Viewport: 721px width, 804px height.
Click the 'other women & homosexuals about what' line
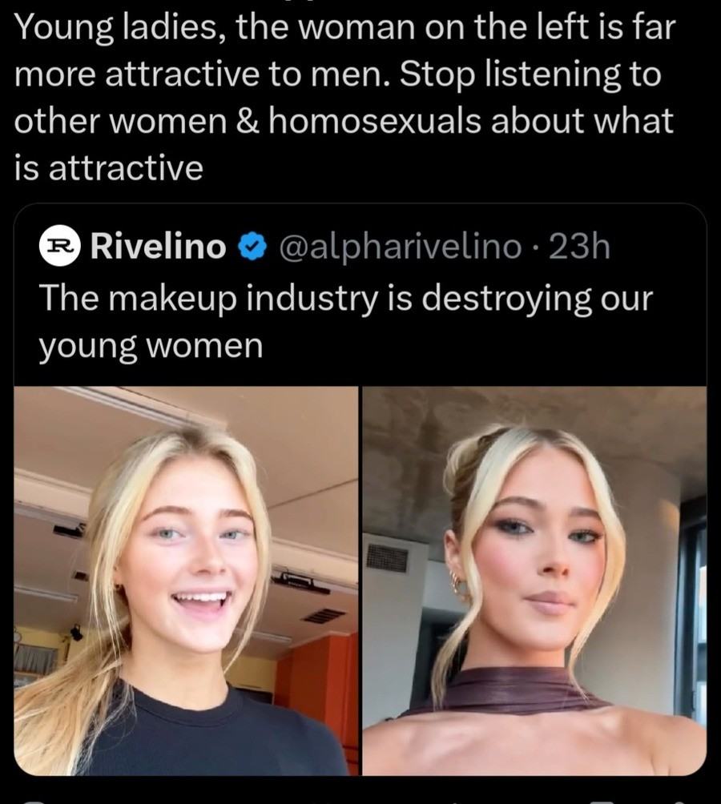point(344,122)
